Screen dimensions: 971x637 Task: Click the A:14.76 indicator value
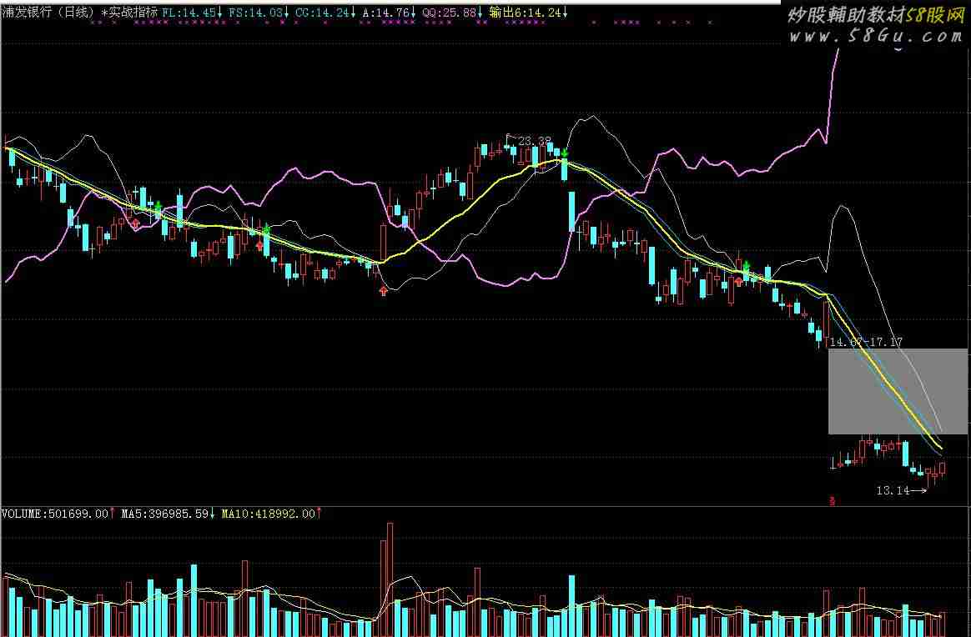pyautogui.click(x=390, y=13)
